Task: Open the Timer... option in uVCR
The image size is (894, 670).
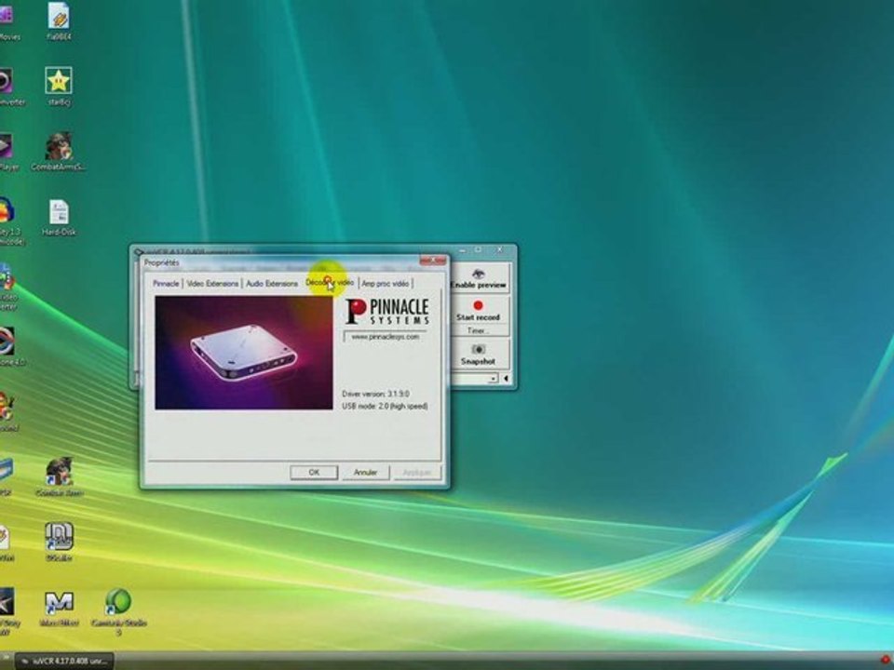Action: (478, 330)
